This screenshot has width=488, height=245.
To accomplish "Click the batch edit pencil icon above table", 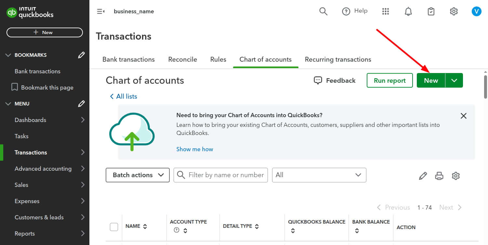I will pos(423,176).
